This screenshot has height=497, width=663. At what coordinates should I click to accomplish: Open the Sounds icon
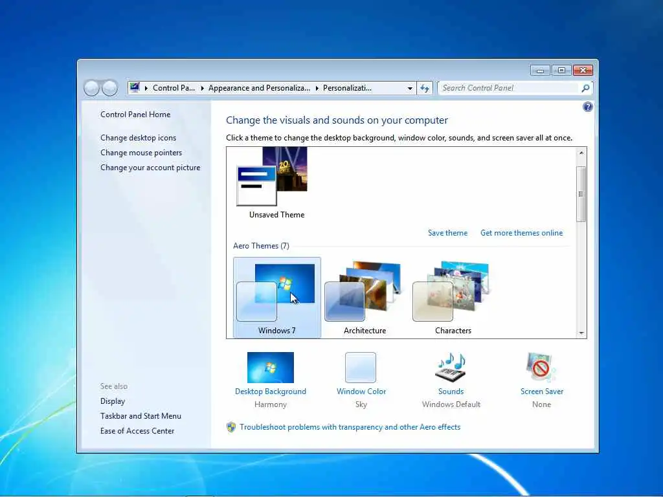(x=451, y=368)
